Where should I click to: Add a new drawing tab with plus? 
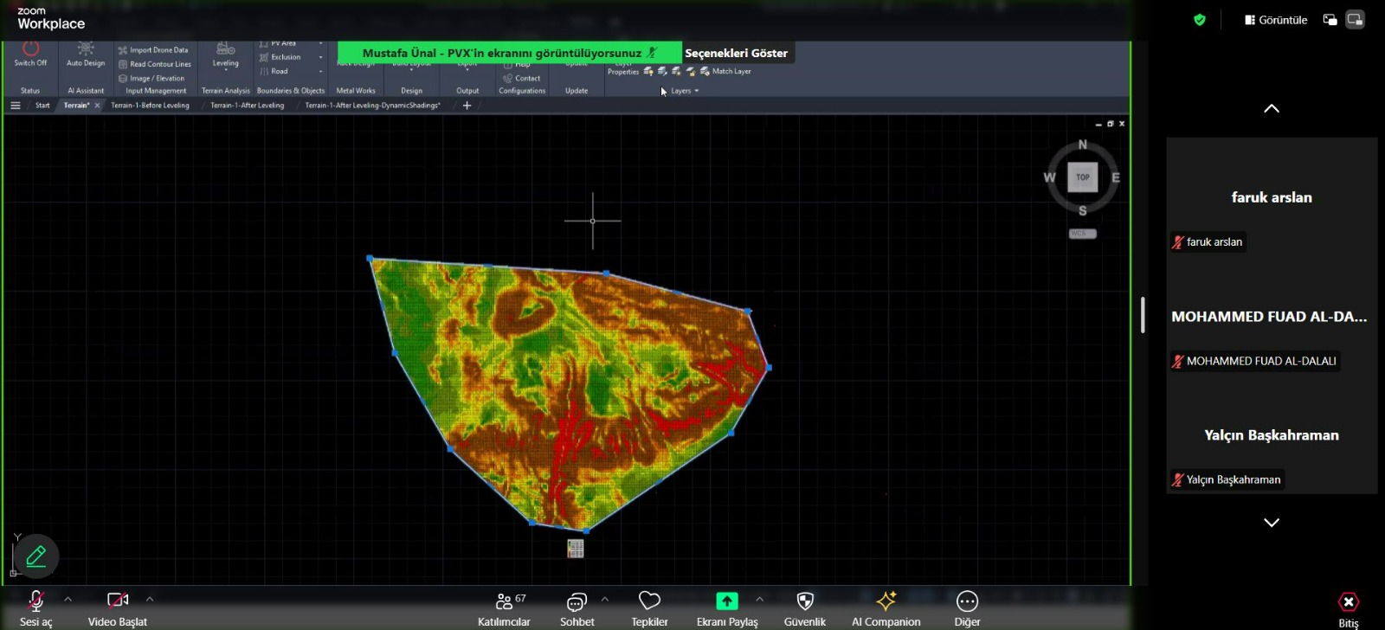tap(467, 106)
